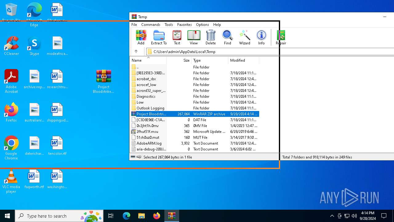Select the Project Bloodstri... ZIP archive row

[195, 114]
